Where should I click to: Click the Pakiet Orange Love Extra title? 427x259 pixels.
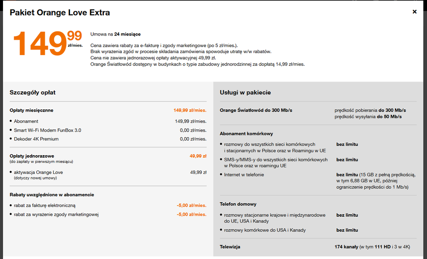pos(60,12)
